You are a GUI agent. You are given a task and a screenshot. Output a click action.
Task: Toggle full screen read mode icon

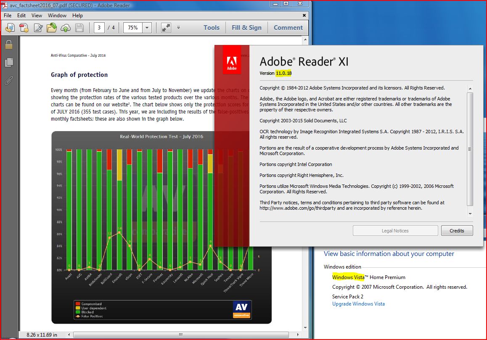[166, 28]
